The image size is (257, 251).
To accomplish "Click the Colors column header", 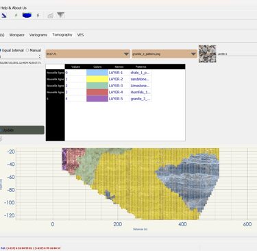I will (97, 67).
